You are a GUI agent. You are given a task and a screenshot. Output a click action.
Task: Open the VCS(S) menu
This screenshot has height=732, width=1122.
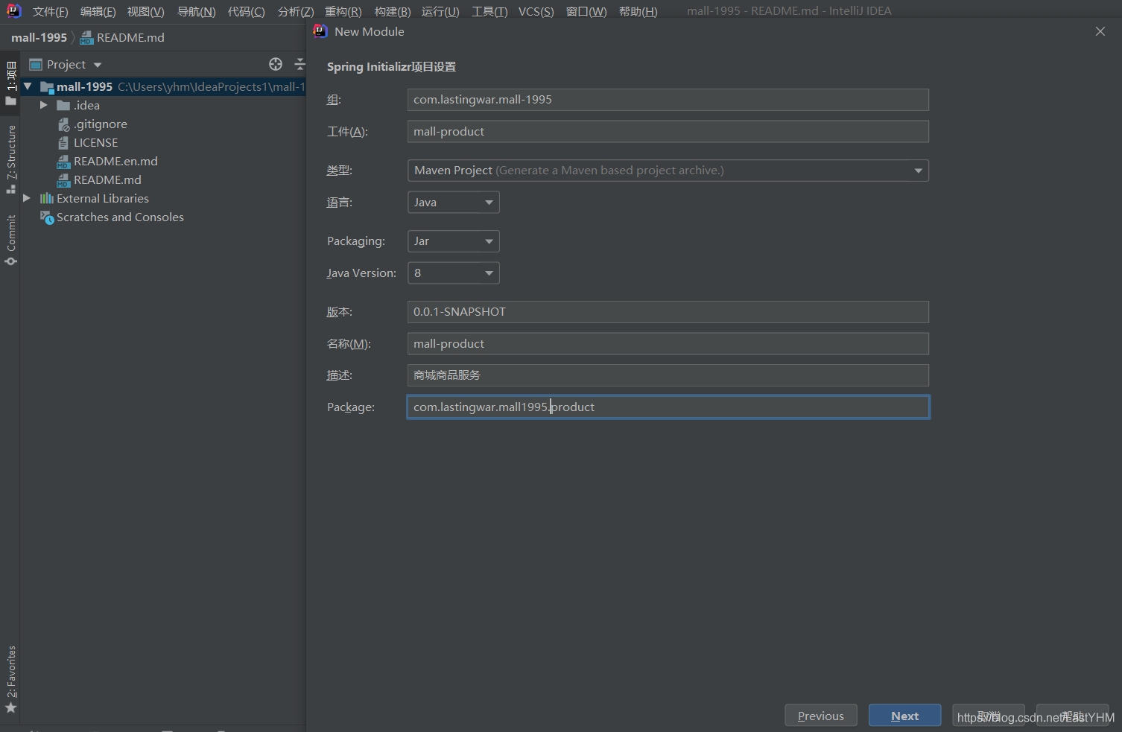pyautogui.click(x=536, y=12)
